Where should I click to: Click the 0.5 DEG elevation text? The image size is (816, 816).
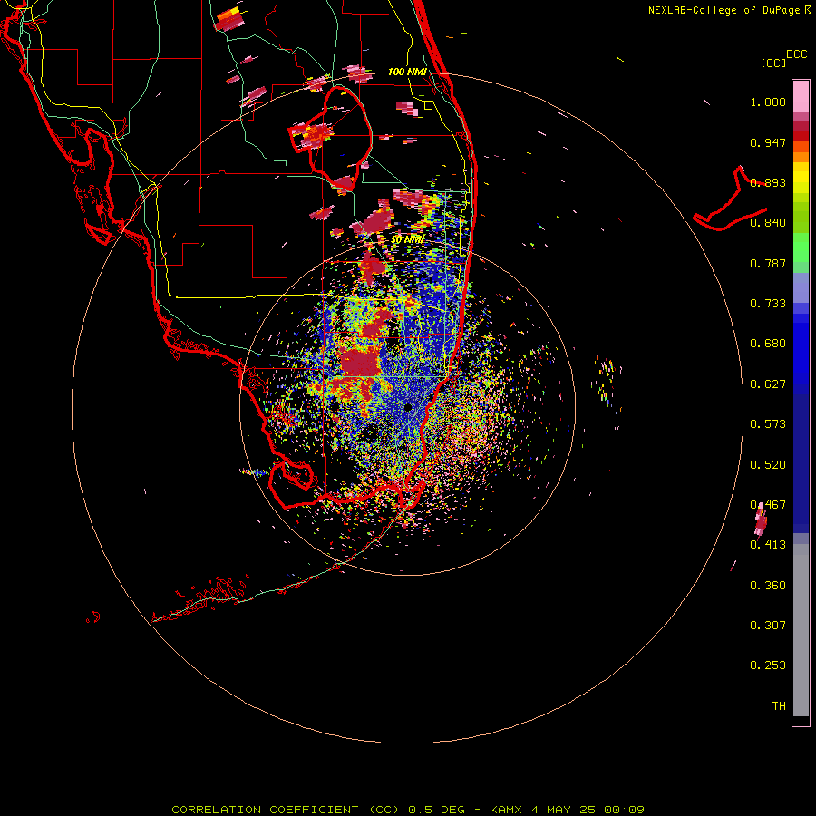pos(437,810)
